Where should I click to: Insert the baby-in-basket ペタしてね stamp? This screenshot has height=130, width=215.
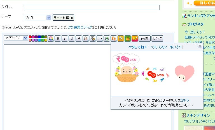(126, 68)
